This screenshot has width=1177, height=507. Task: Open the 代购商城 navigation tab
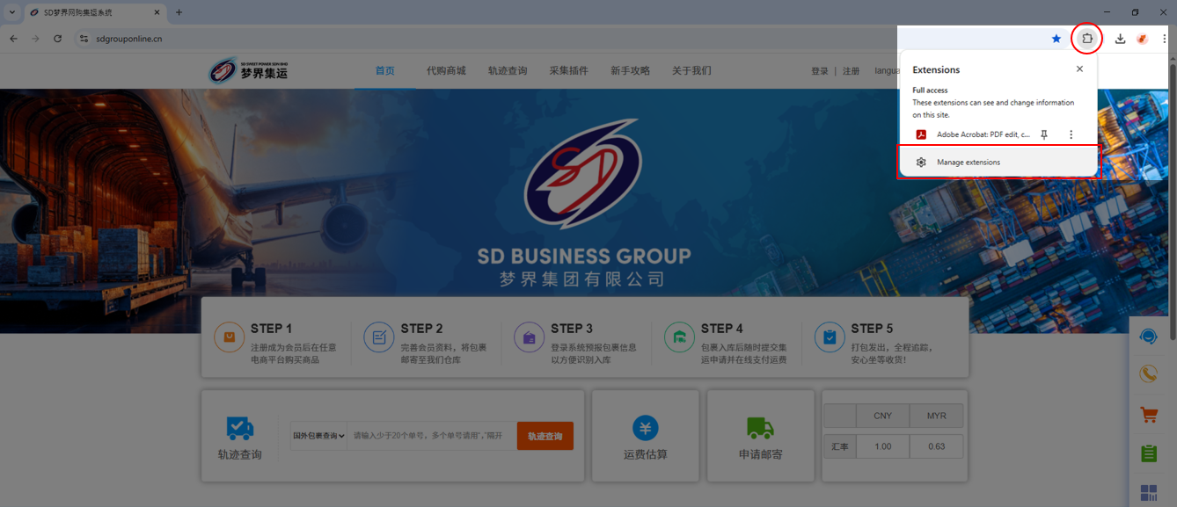(446, 71)
